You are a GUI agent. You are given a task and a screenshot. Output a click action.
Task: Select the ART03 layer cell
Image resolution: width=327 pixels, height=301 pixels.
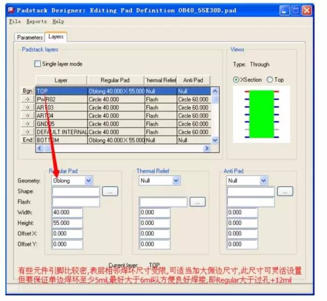(x=61, y=107)
